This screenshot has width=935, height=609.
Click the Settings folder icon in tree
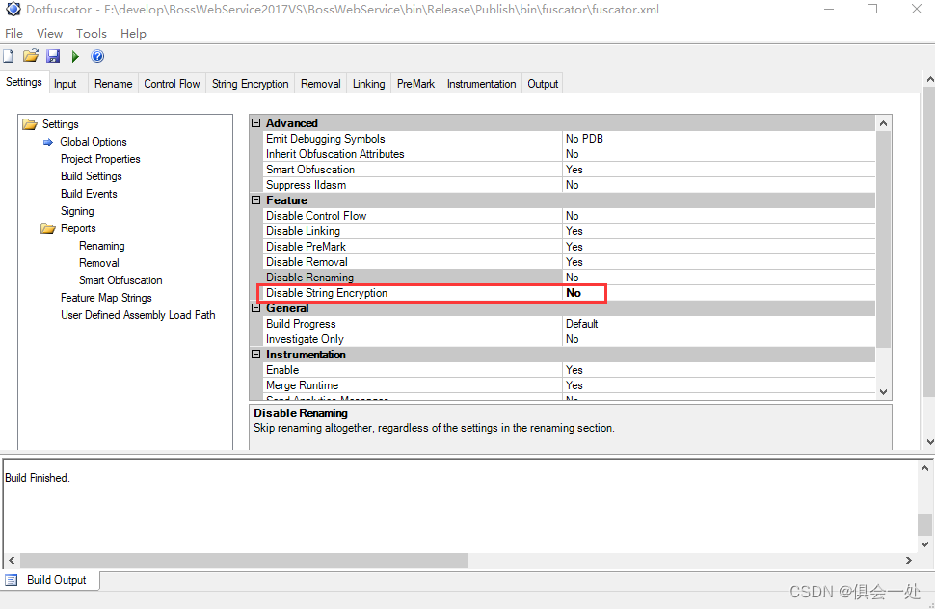tap(30, 124)
